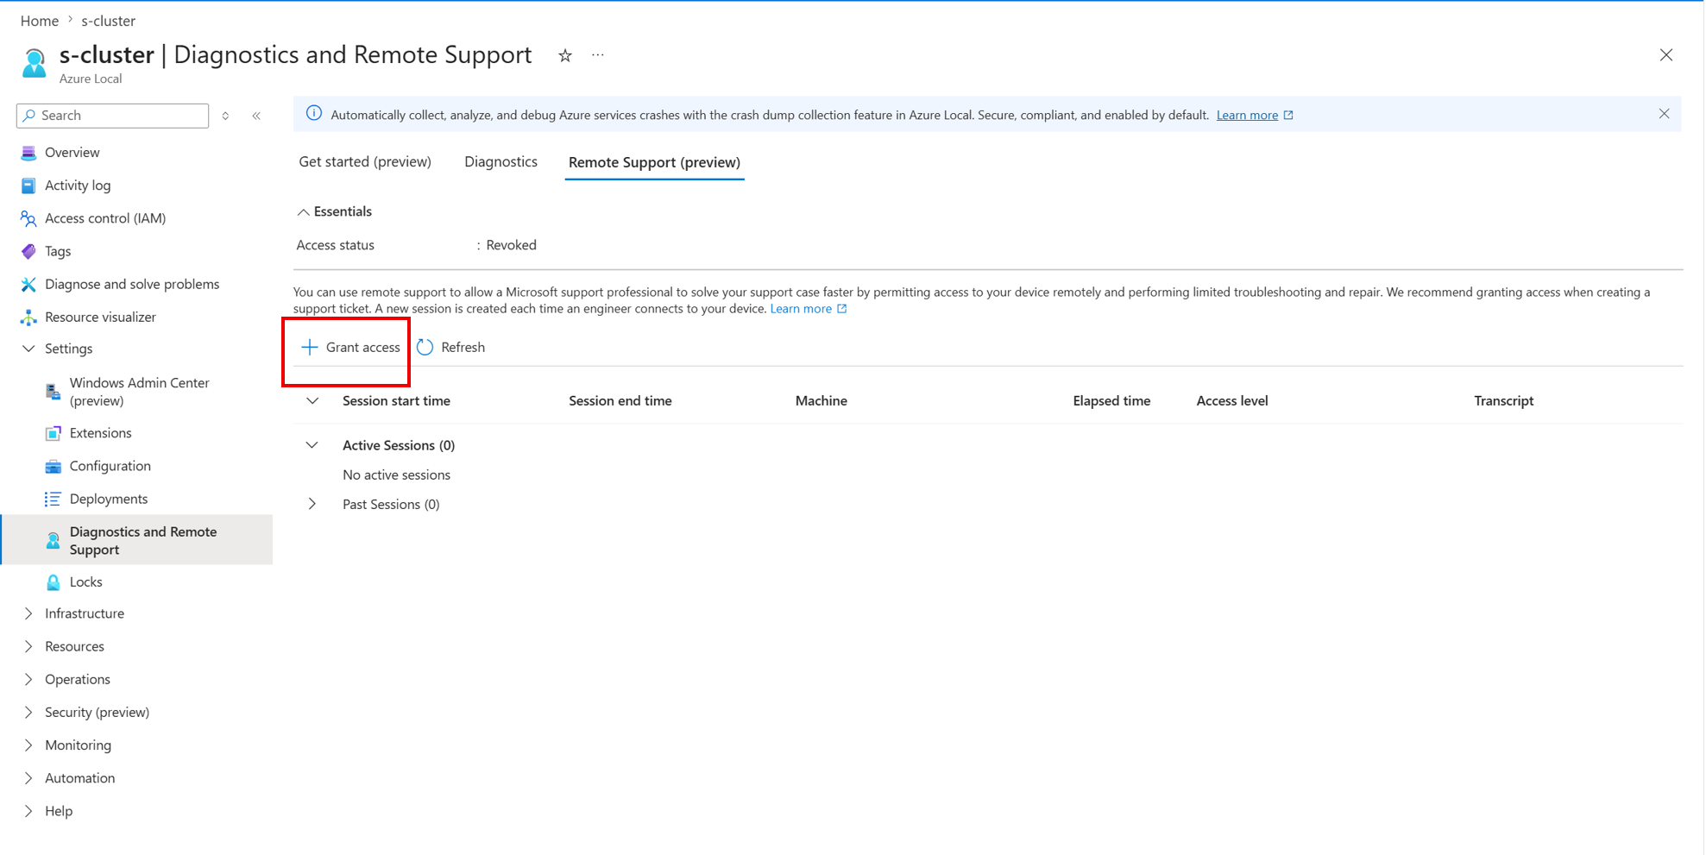Toggle the chevron beside Session start time
The image size is (1706, 855).
(312, 400)
